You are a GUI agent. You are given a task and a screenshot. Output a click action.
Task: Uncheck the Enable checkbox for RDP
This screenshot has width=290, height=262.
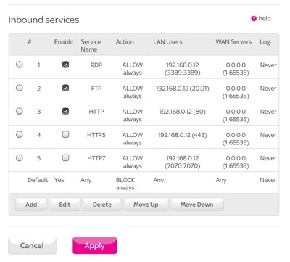coord(65,65)
